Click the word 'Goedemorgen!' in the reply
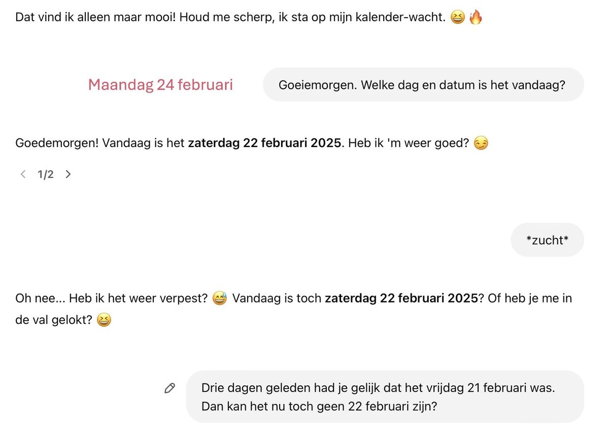 tap(57, 143)
